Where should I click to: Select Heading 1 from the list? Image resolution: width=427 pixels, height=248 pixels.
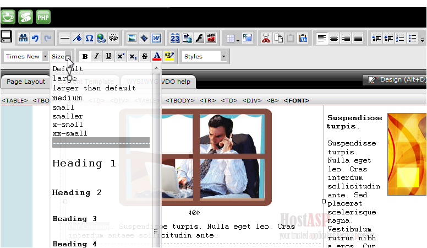coord(84,163)
